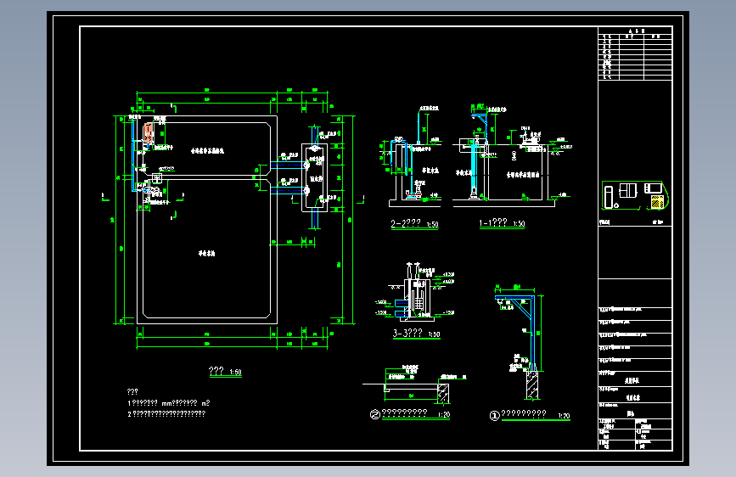Select the hatched wall base in detail 1
The image size is (736, 477).
(x=532, y=385)
